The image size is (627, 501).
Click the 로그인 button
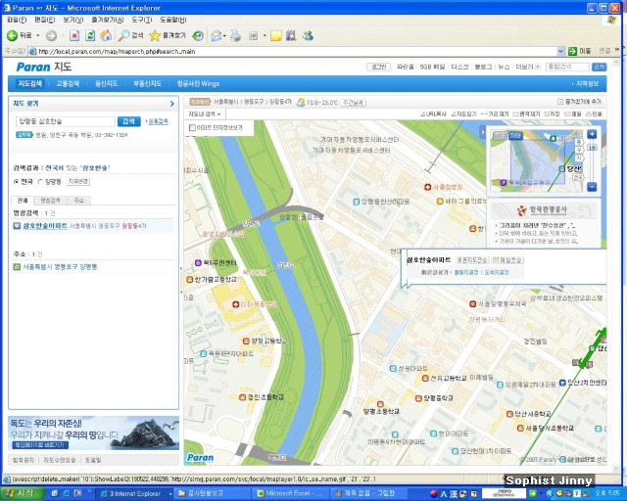point(379,68)
